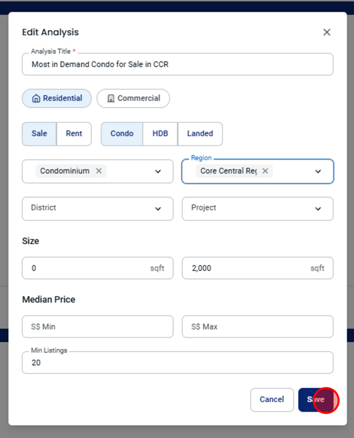Remove the Core Central Region chip
Screen dimensions: 354x438
265,171
